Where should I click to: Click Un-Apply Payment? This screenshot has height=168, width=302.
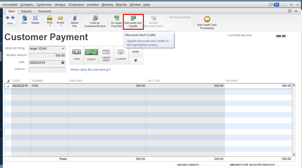pos(117,21)
